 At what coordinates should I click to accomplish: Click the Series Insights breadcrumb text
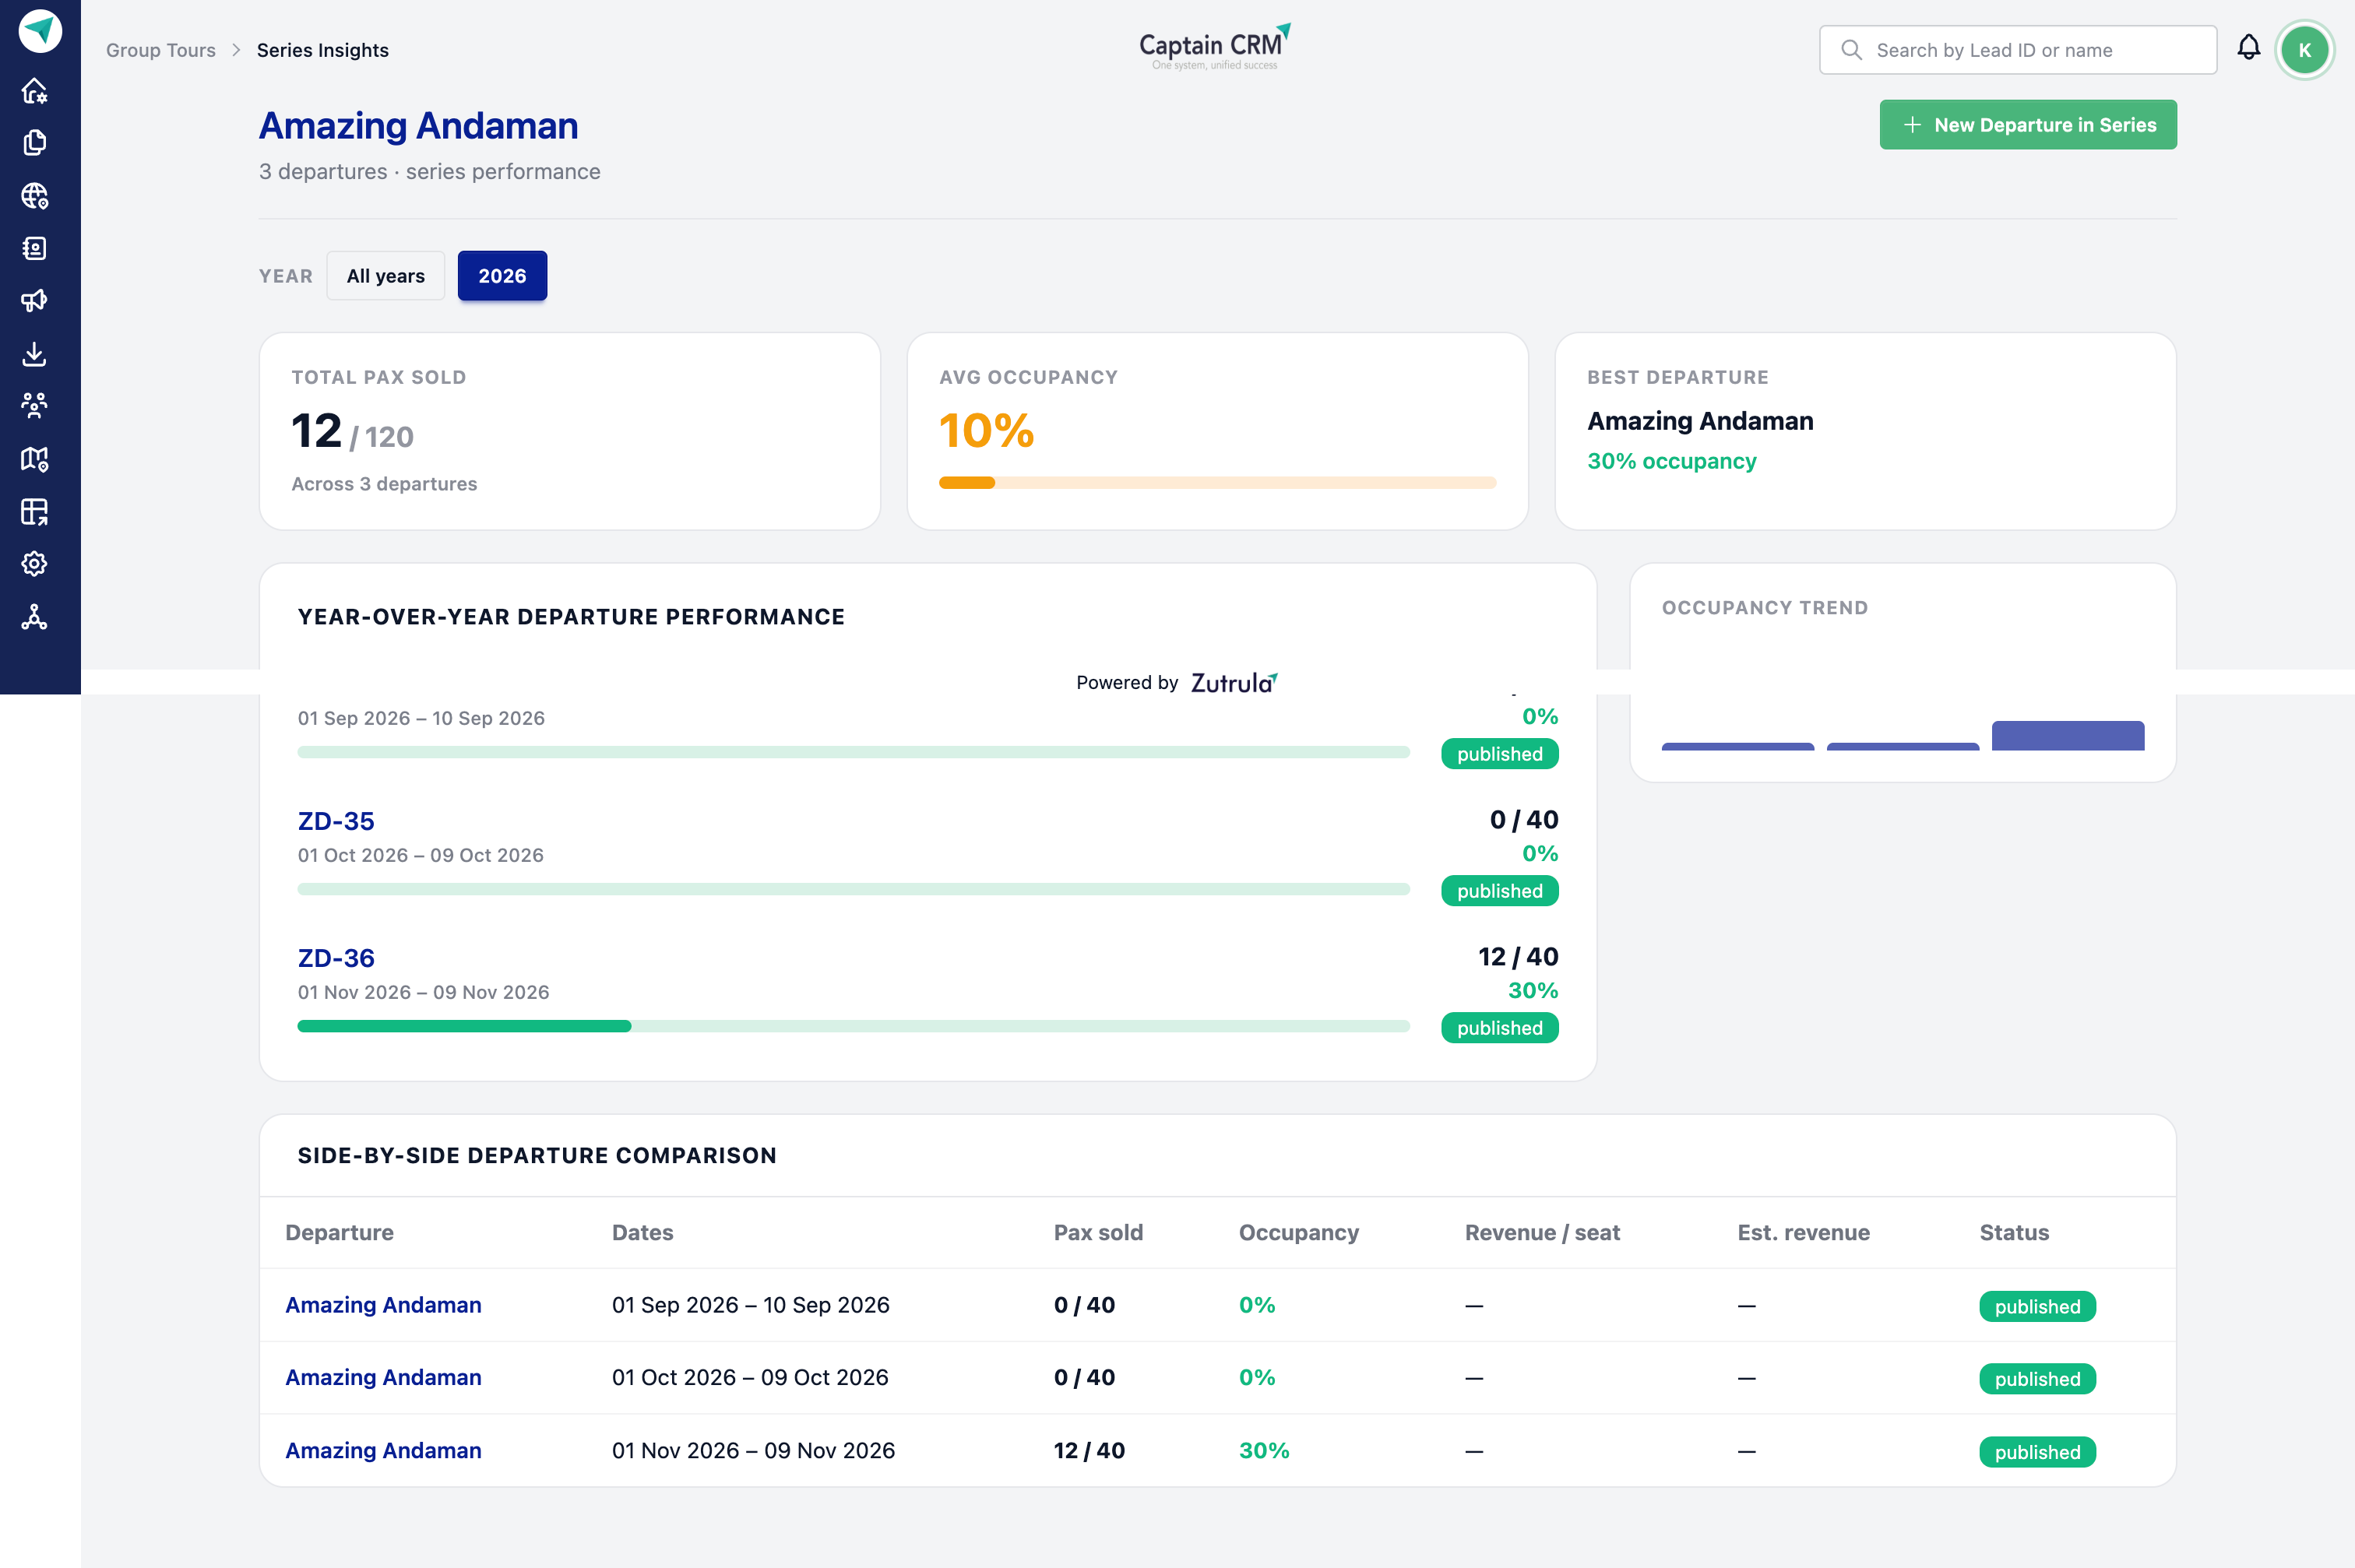coord(323,50)
